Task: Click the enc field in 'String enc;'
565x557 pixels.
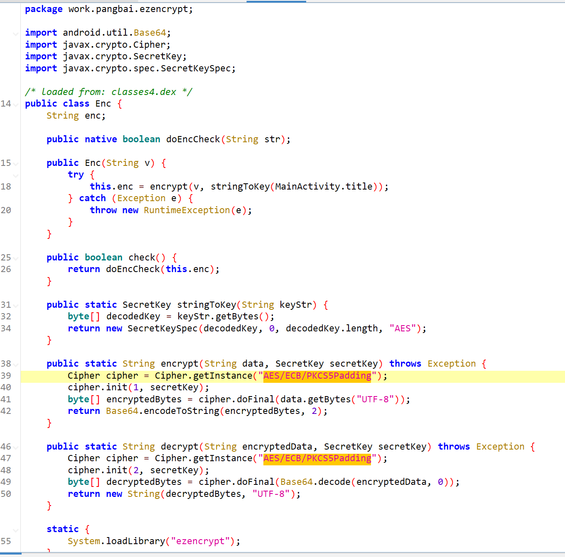Action: point(93,116)
